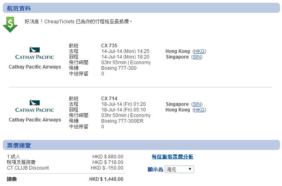Expand the 港元 currency dropdown
Image resolution: width=282 pixels, height=186 pixels.
point(179,170)
